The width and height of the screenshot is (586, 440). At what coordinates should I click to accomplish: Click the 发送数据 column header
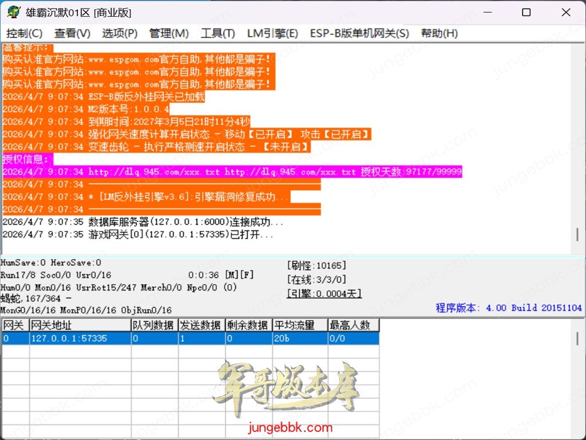point(201,325)
